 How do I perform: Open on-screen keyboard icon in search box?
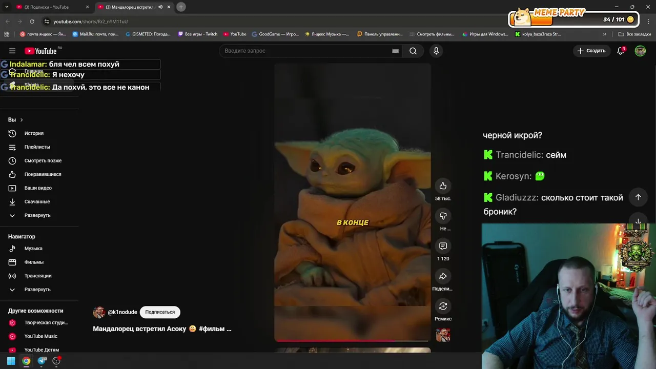point(395,51)
